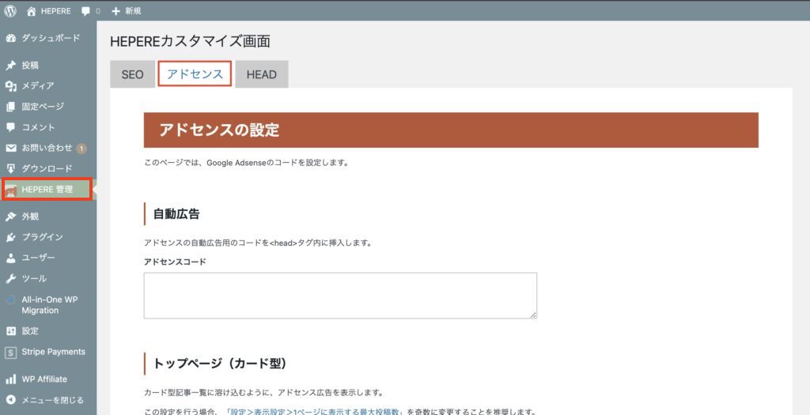Collapse sidebar with メニューを閉じる
Viewport: 810px width, 415px height.
coord(52,400)
